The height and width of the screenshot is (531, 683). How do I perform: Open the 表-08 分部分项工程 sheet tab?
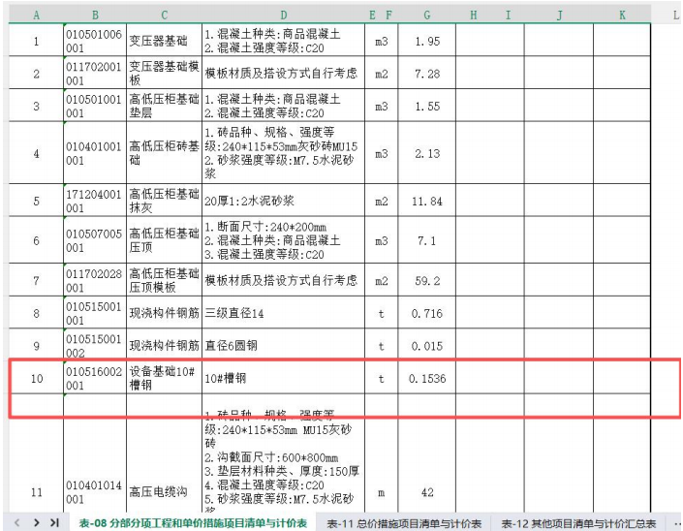click(192, 523)
